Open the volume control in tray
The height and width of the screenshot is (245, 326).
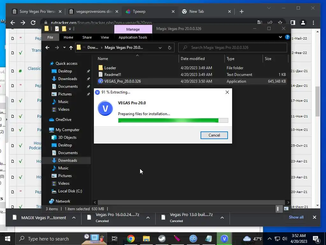(x=285, y=239)
